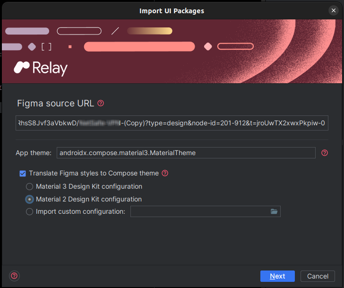Cancel the import dialog
The image size is (344, 288).
(318, 276)
